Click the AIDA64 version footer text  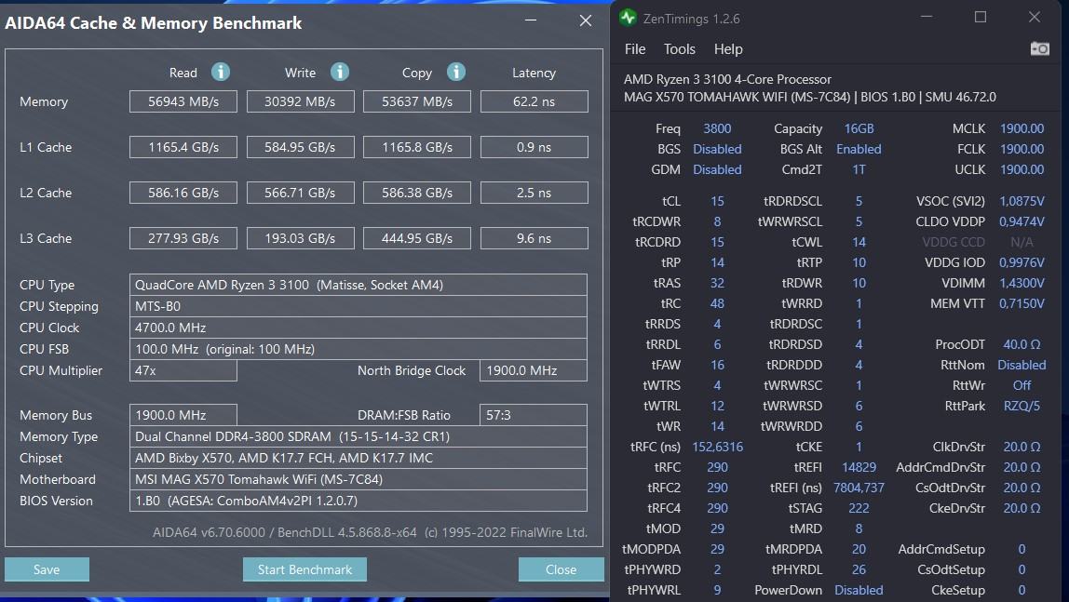pyautogui.click(x=370, y=532)
